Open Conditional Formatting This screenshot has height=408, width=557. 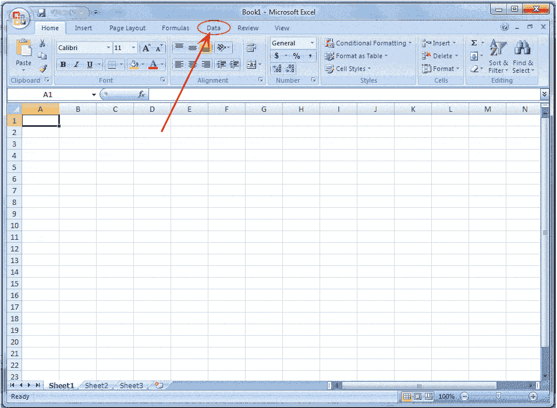click(368, 42)
